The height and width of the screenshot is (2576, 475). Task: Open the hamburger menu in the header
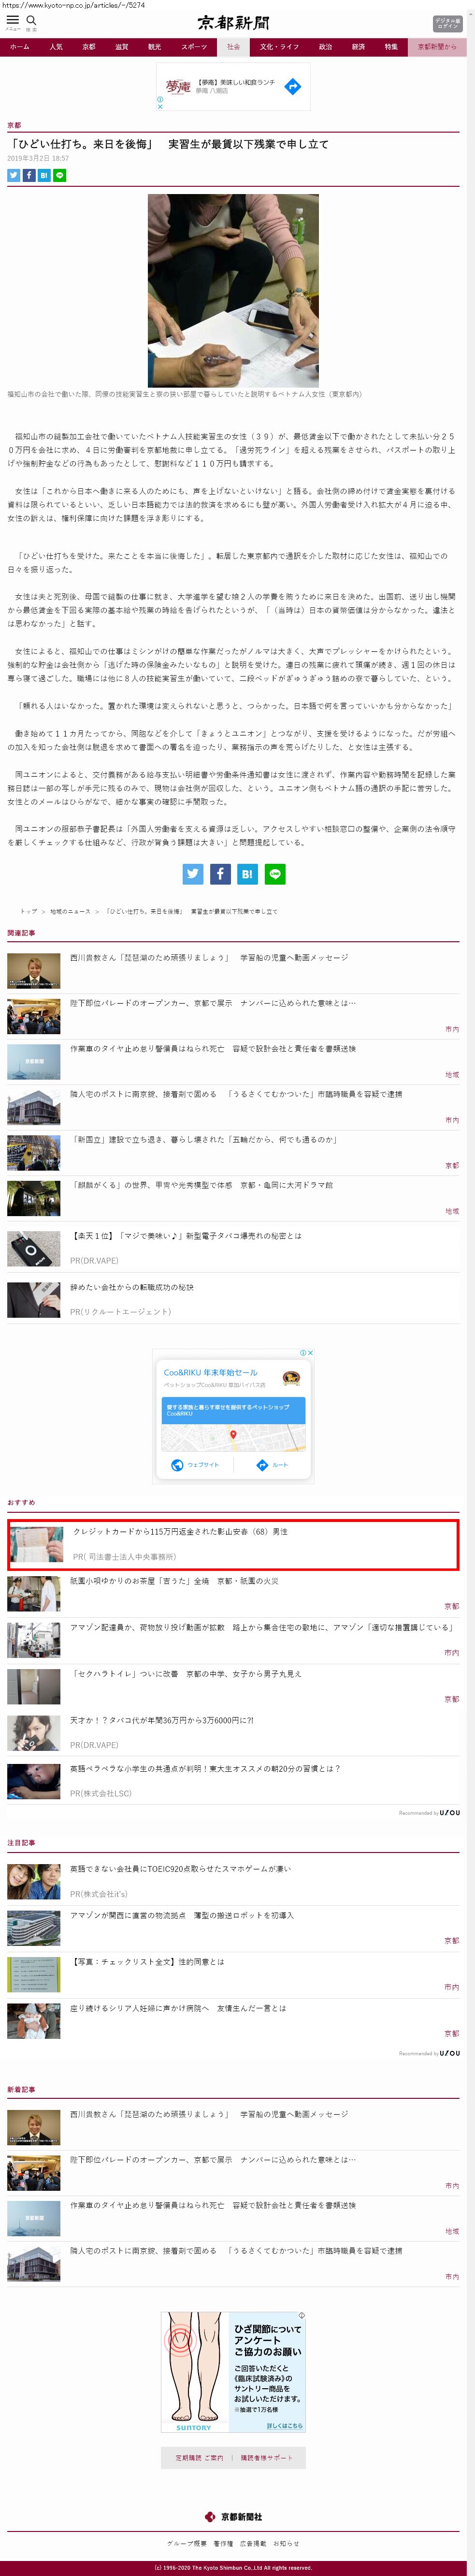click(13, 20)
